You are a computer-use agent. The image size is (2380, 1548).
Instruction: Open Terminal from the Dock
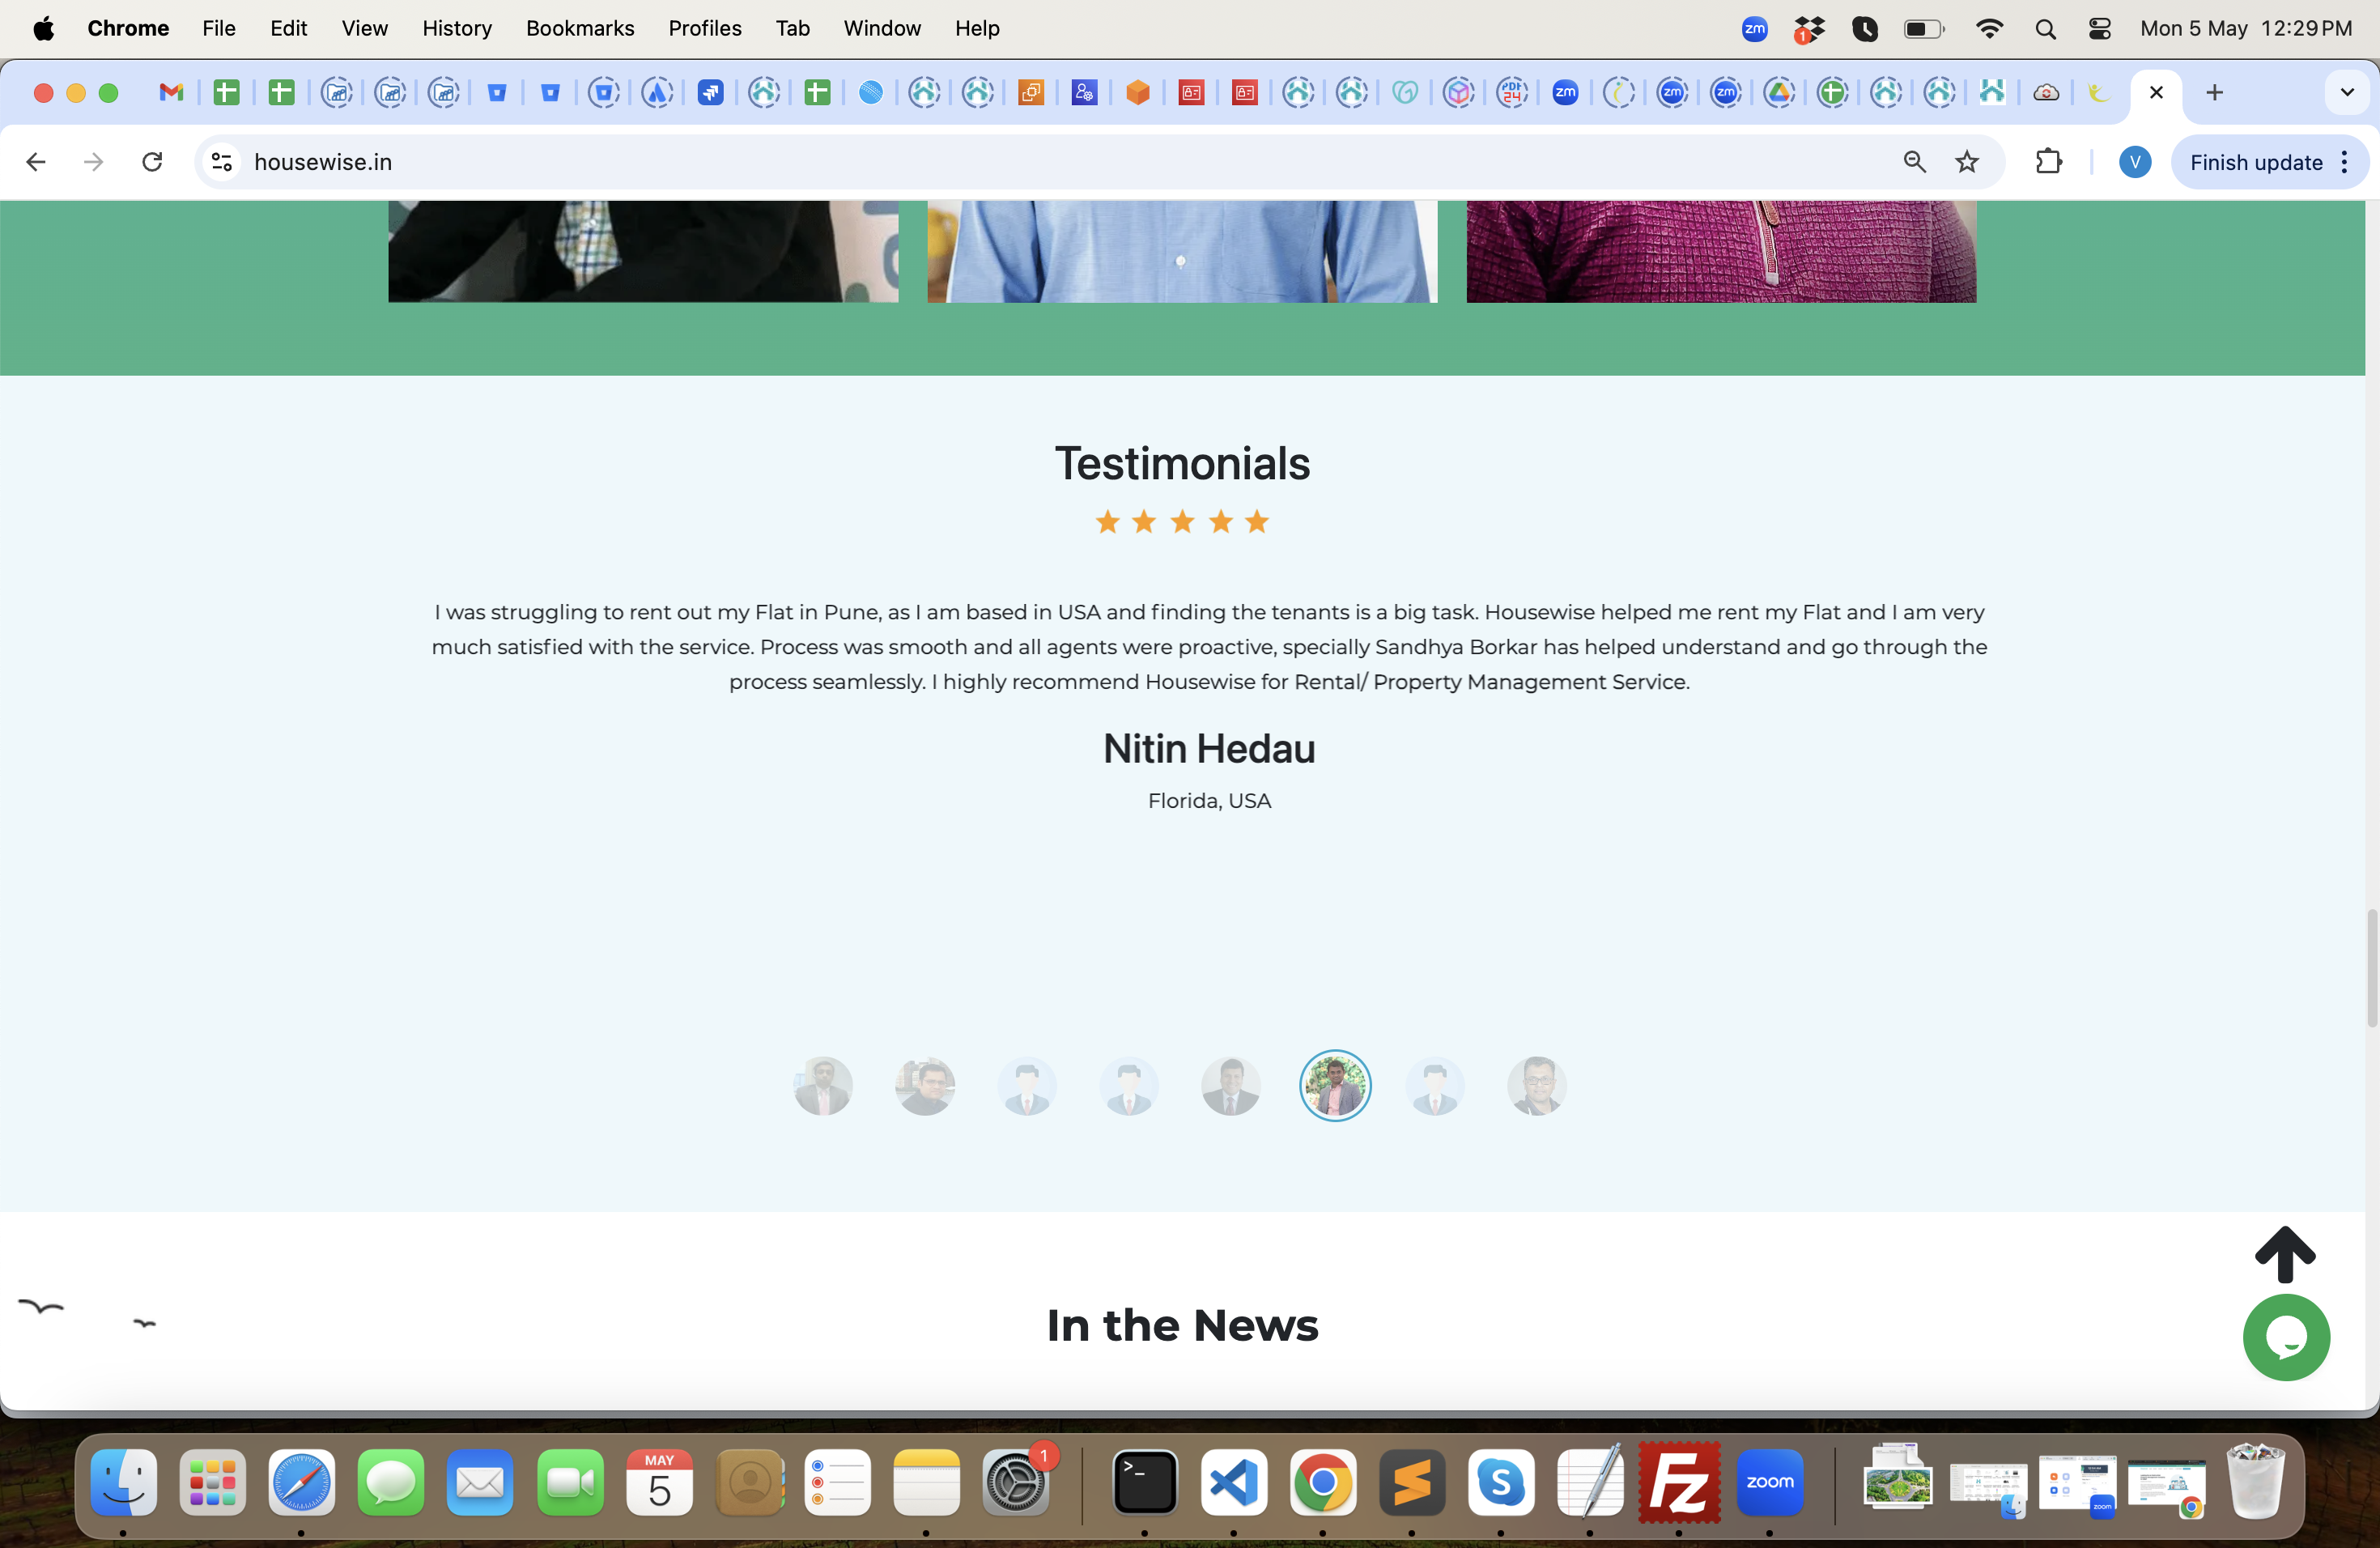(x=1145, y=1482)
